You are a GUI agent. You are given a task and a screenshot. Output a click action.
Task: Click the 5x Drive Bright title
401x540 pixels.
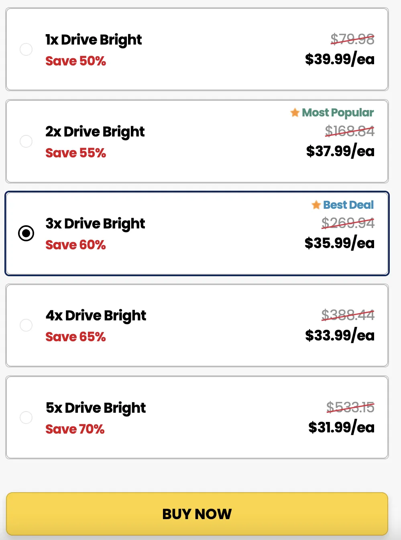click(x=96, y=408)
